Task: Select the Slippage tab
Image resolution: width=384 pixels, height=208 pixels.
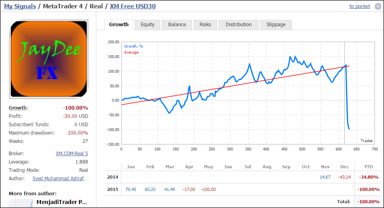Action: click(x=276, y=25)
